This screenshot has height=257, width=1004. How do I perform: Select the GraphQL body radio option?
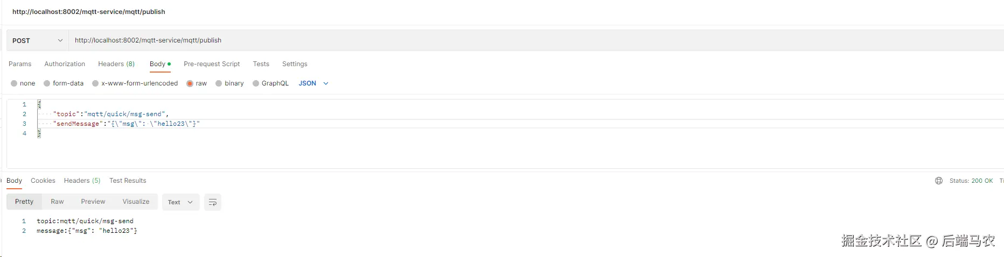coord(256,83)
